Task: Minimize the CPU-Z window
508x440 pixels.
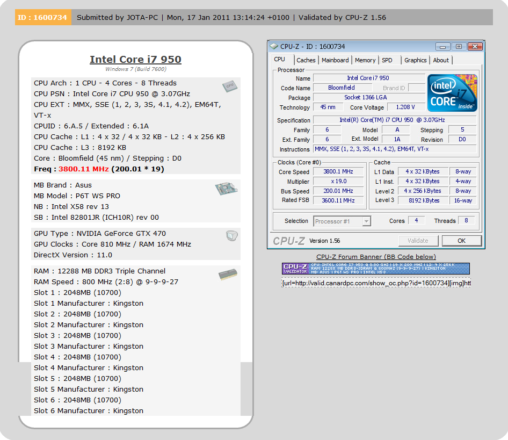Action: tap(442, 47)
